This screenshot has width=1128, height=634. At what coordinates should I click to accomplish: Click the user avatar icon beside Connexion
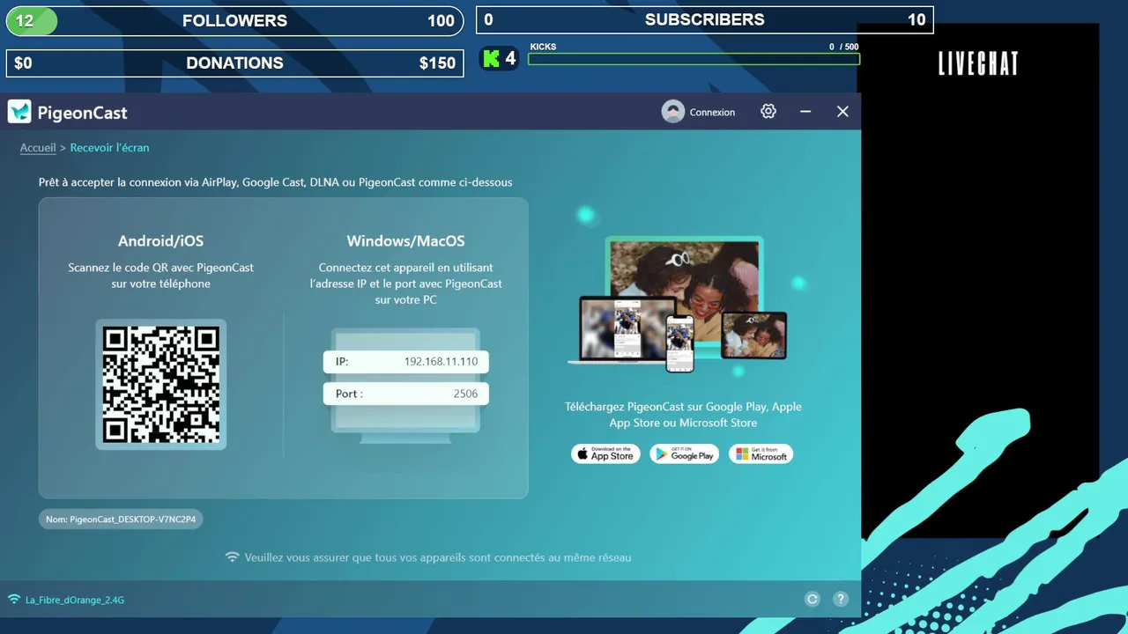(673, 112)
